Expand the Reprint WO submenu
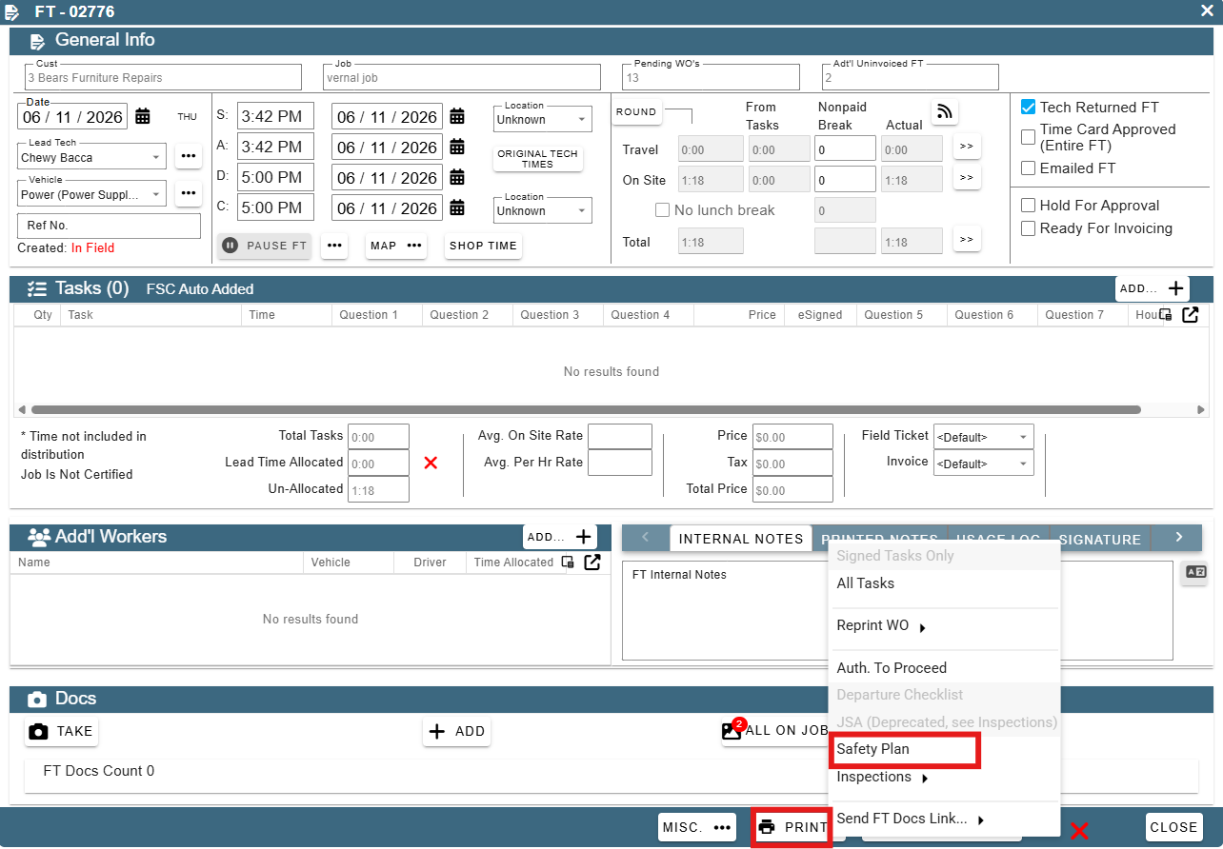The width and height of the screenshot is (1223, 849). click(x=944, y=626)
